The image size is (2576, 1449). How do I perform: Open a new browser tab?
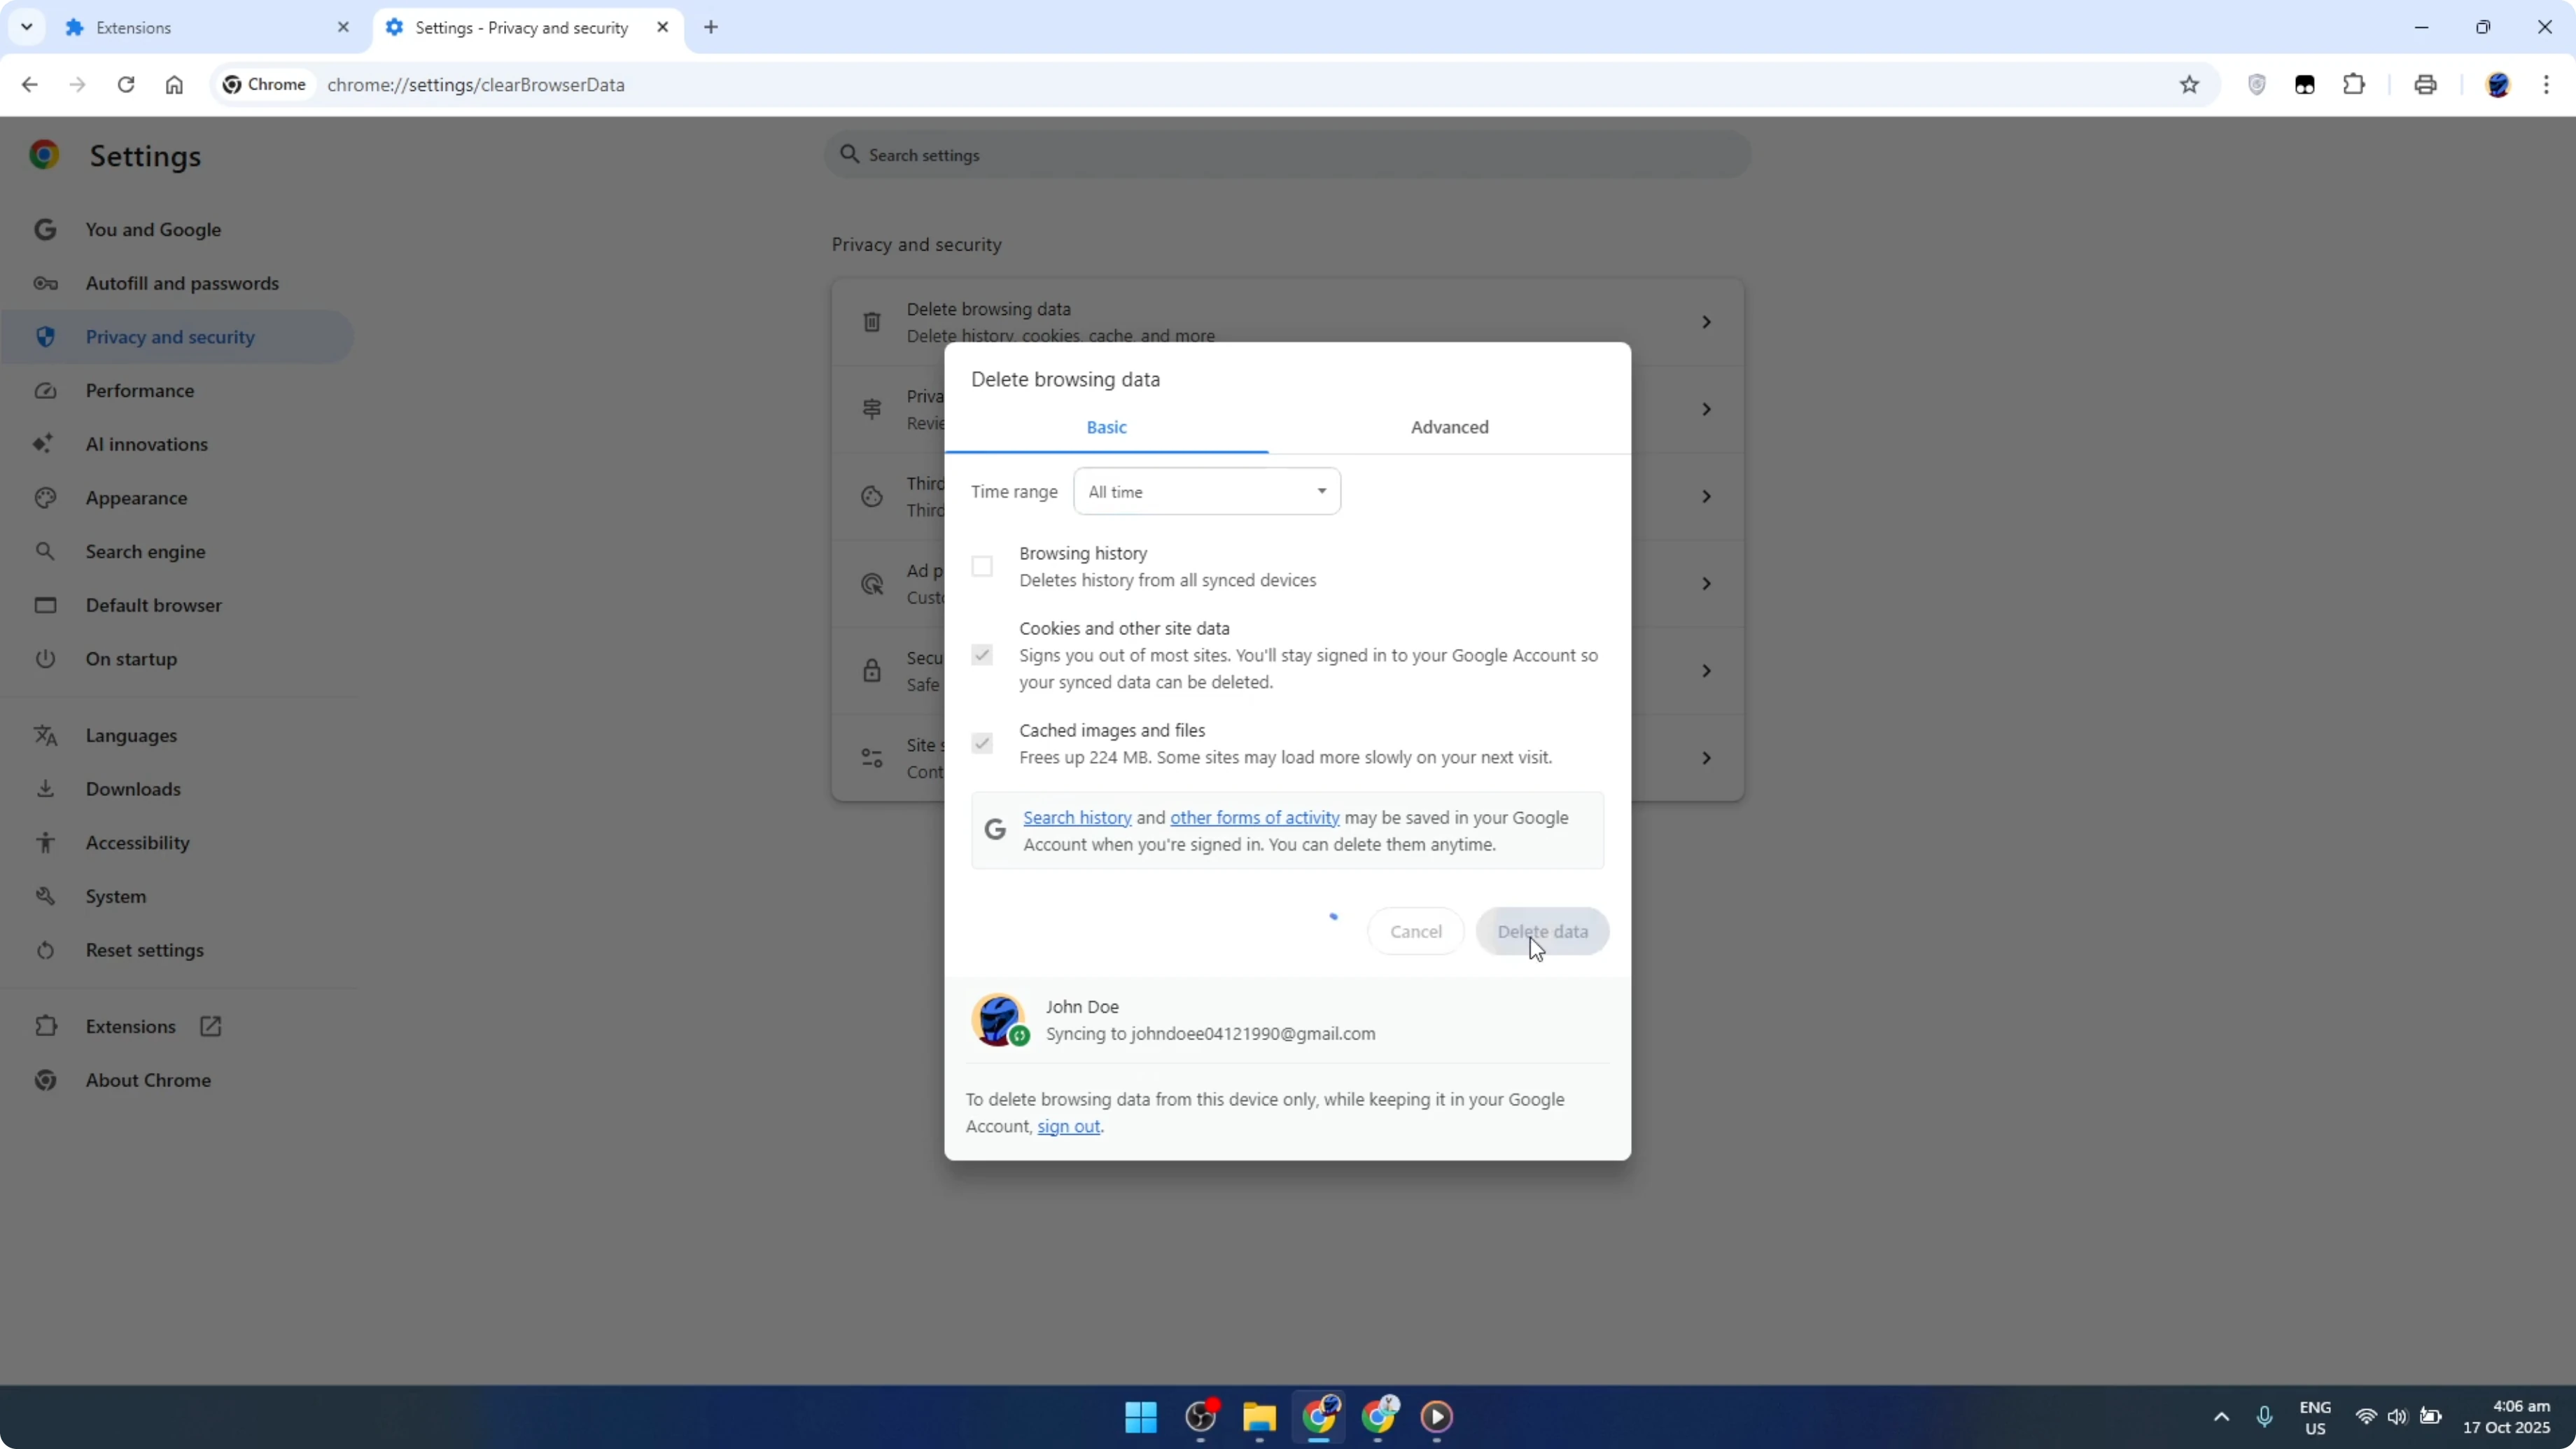point(711,27)
